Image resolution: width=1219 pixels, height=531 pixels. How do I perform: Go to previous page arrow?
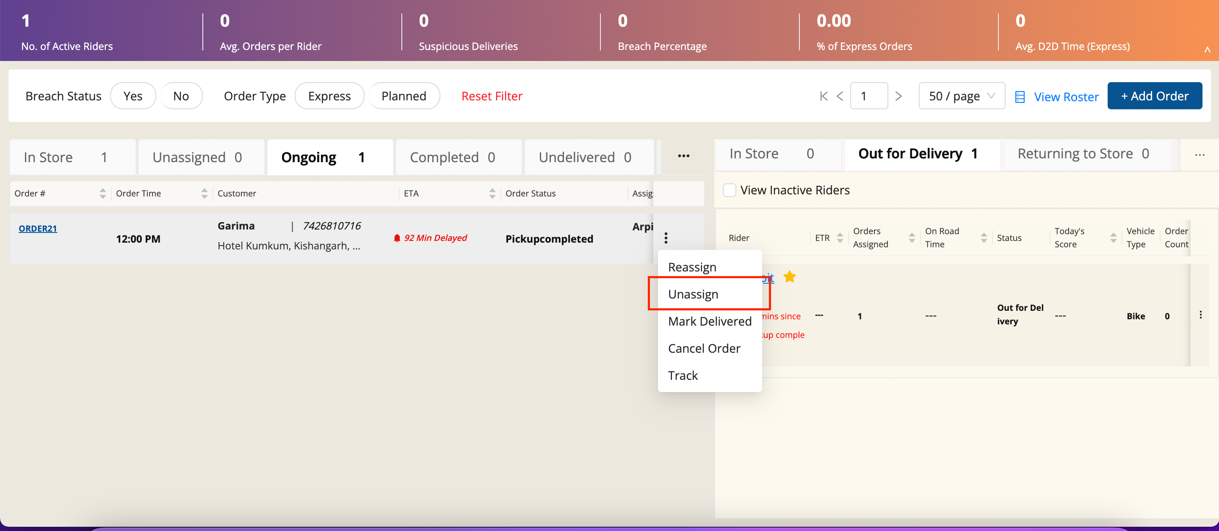coord(840,96)
